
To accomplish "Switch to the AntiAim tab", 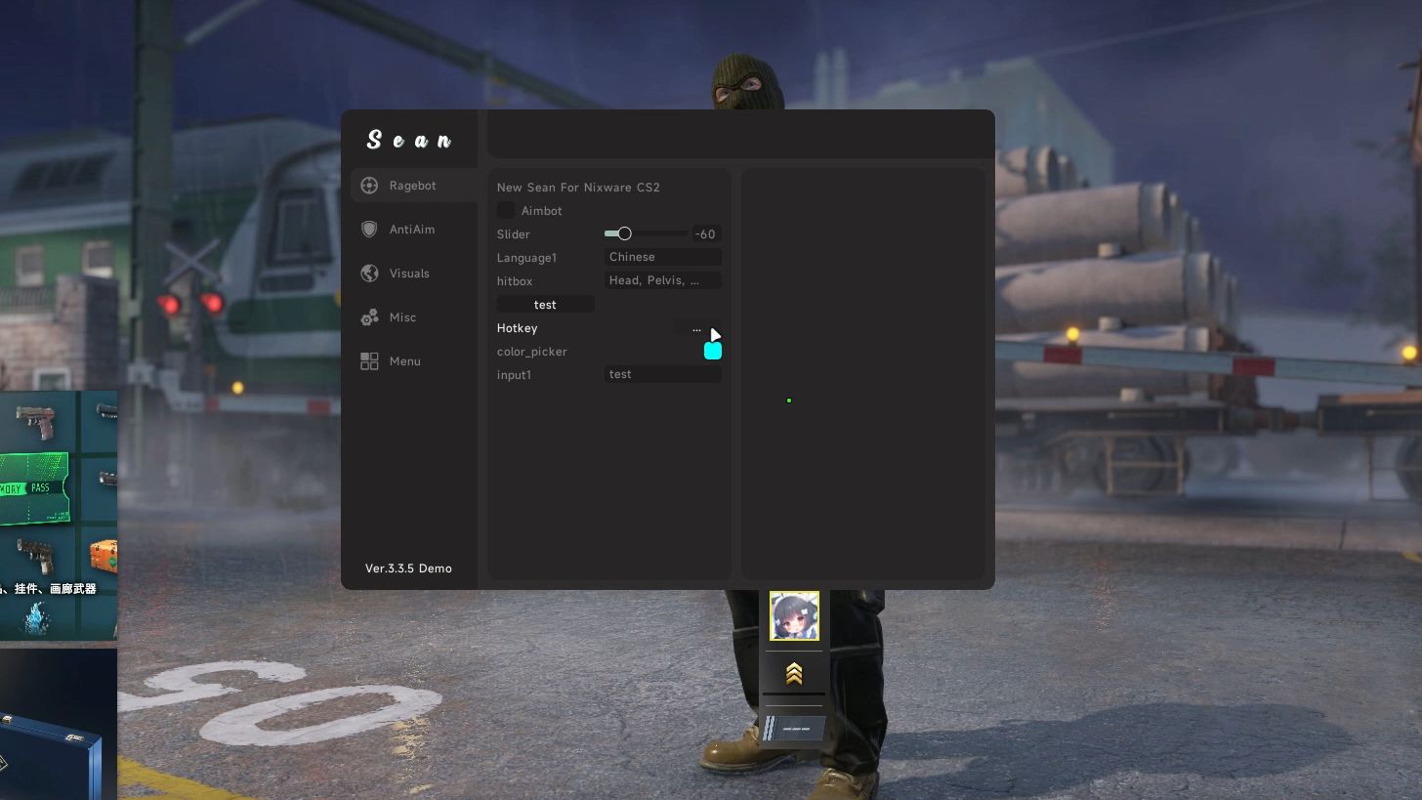I will pyautogui.click(x=411, y=229).
